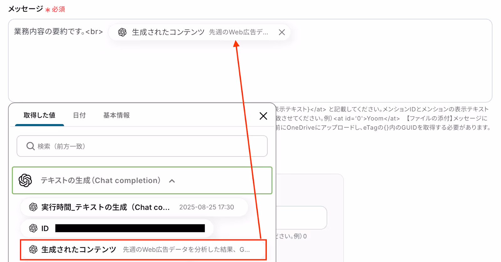Click the OpenAI icon on the 生成されたコンテンツ list row

[33, 249]
